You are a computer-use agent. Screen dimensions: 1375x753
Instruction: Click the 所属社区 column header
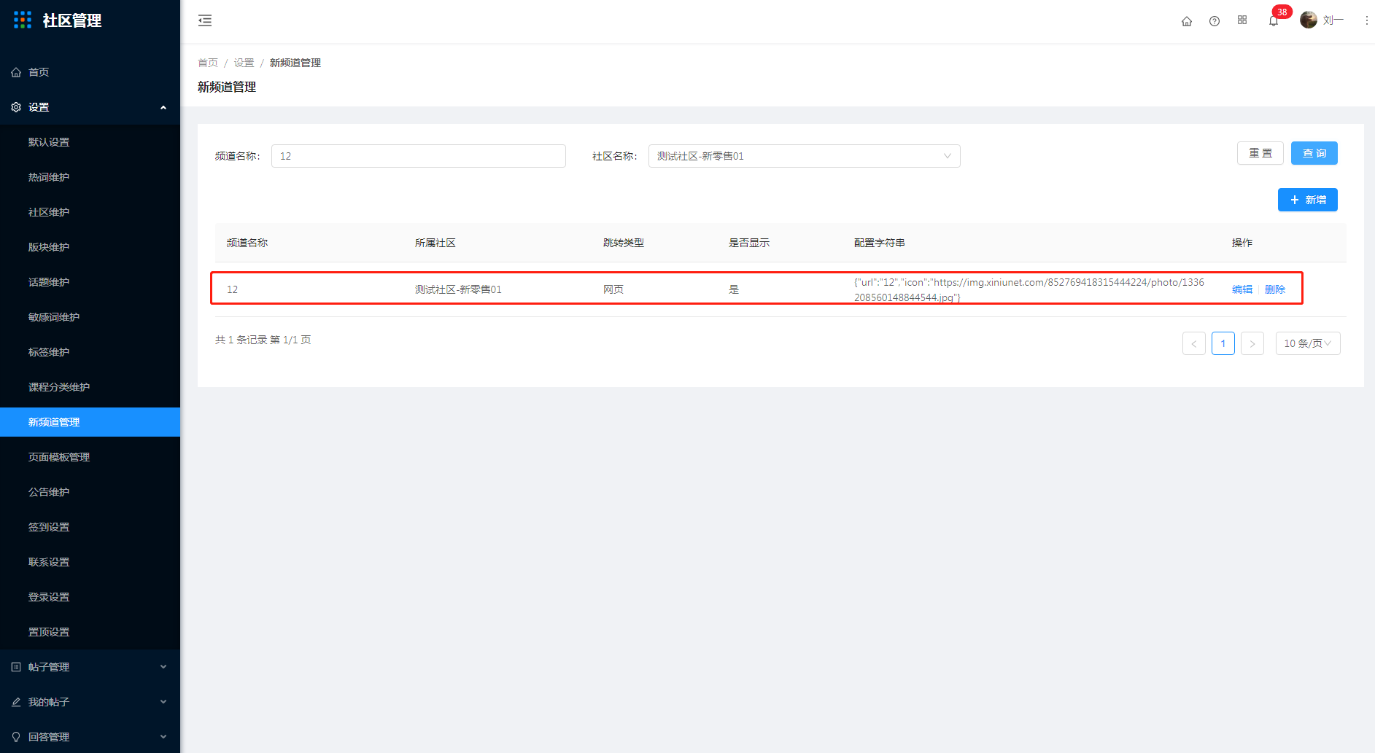(435, 243)
